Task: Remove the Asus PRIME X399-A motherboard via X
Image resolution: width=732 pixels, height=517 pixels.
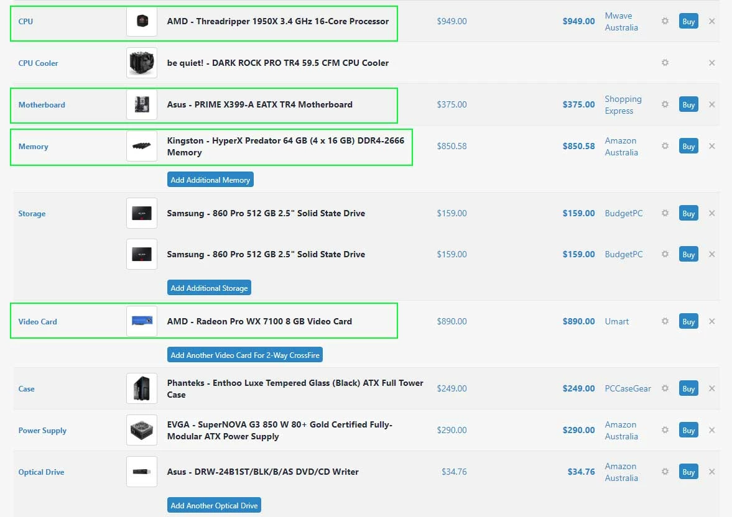Action: coord(711,104)
